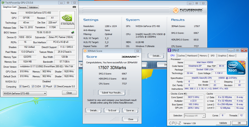This screenshot has width=249, height=127.
Task: Click the Bus Speed 165.3 MHz value
Action: tap(193, 105)
